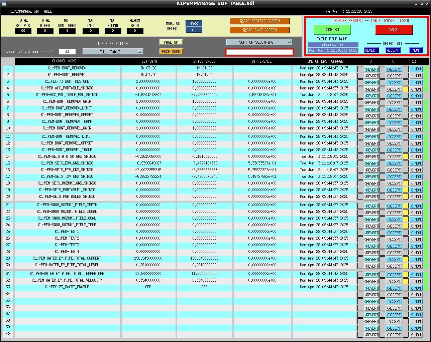Click the 'observation' table file name
Screen dimensions: 431x342
coord(333,45)
